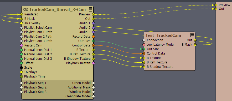232x101 pixels.
Task: Select the pink Playback Restart output pin
Action: (x=93, y=63)
